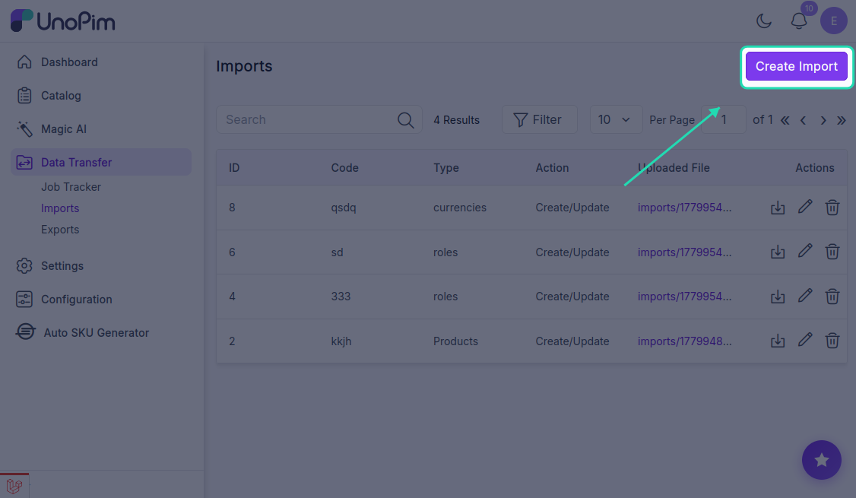Click the Code column header

344,167
